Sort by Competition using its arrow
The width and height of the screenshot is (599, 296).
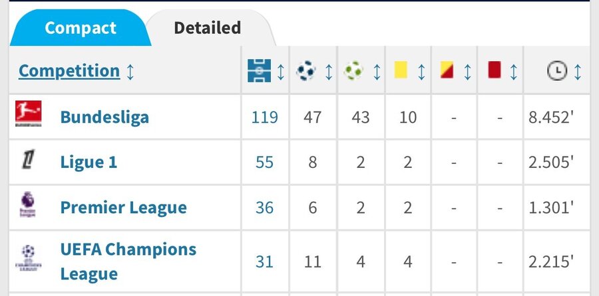[130, 72]
